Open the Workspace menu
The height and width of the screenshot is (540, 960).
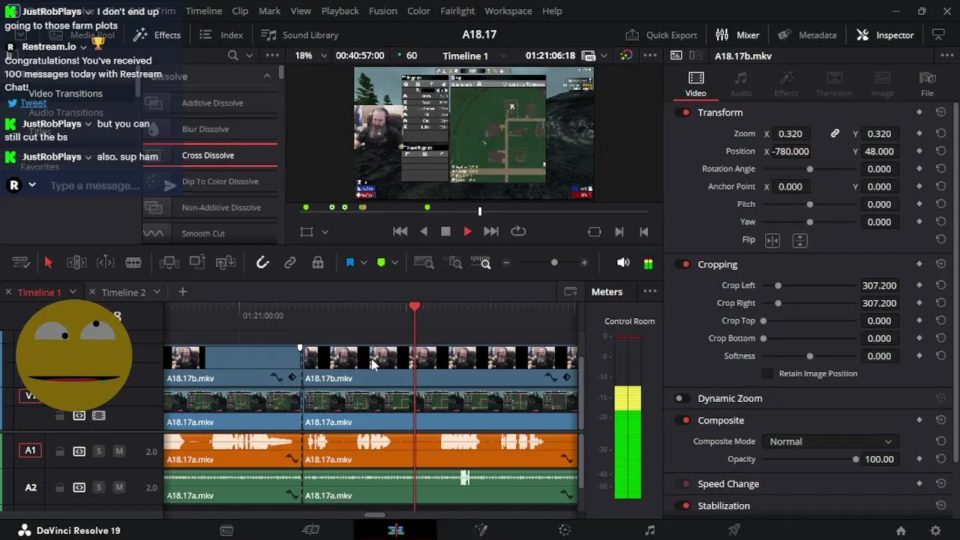pos(508,11)
